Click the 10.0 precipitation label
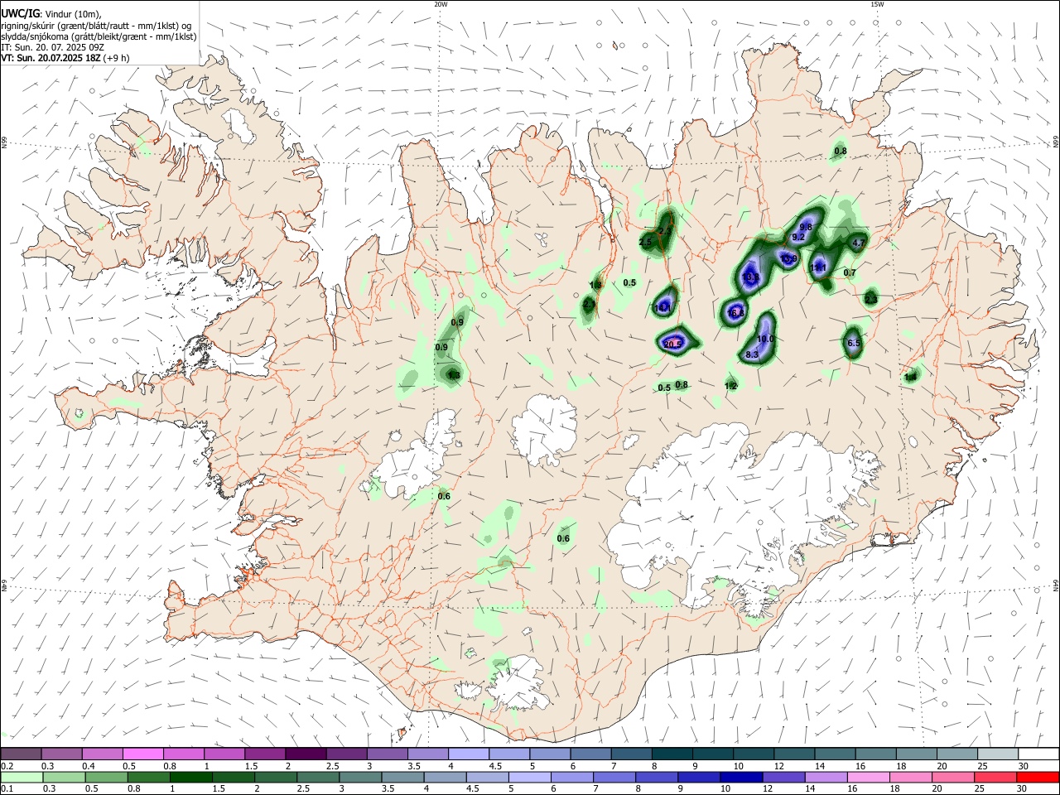1060x795 pixels. point(765,340)
